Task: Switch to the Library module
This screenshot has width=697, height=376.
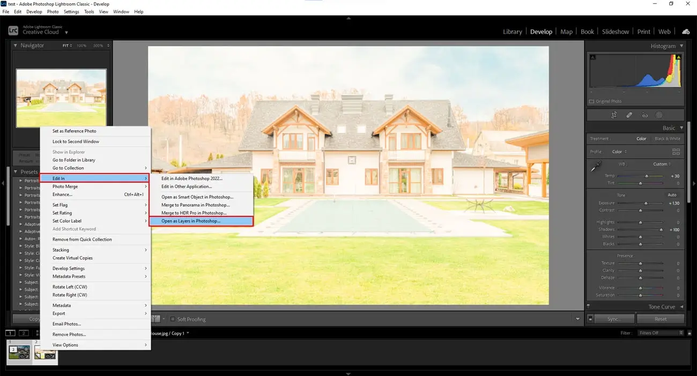Action: click(x=512, y=31)
